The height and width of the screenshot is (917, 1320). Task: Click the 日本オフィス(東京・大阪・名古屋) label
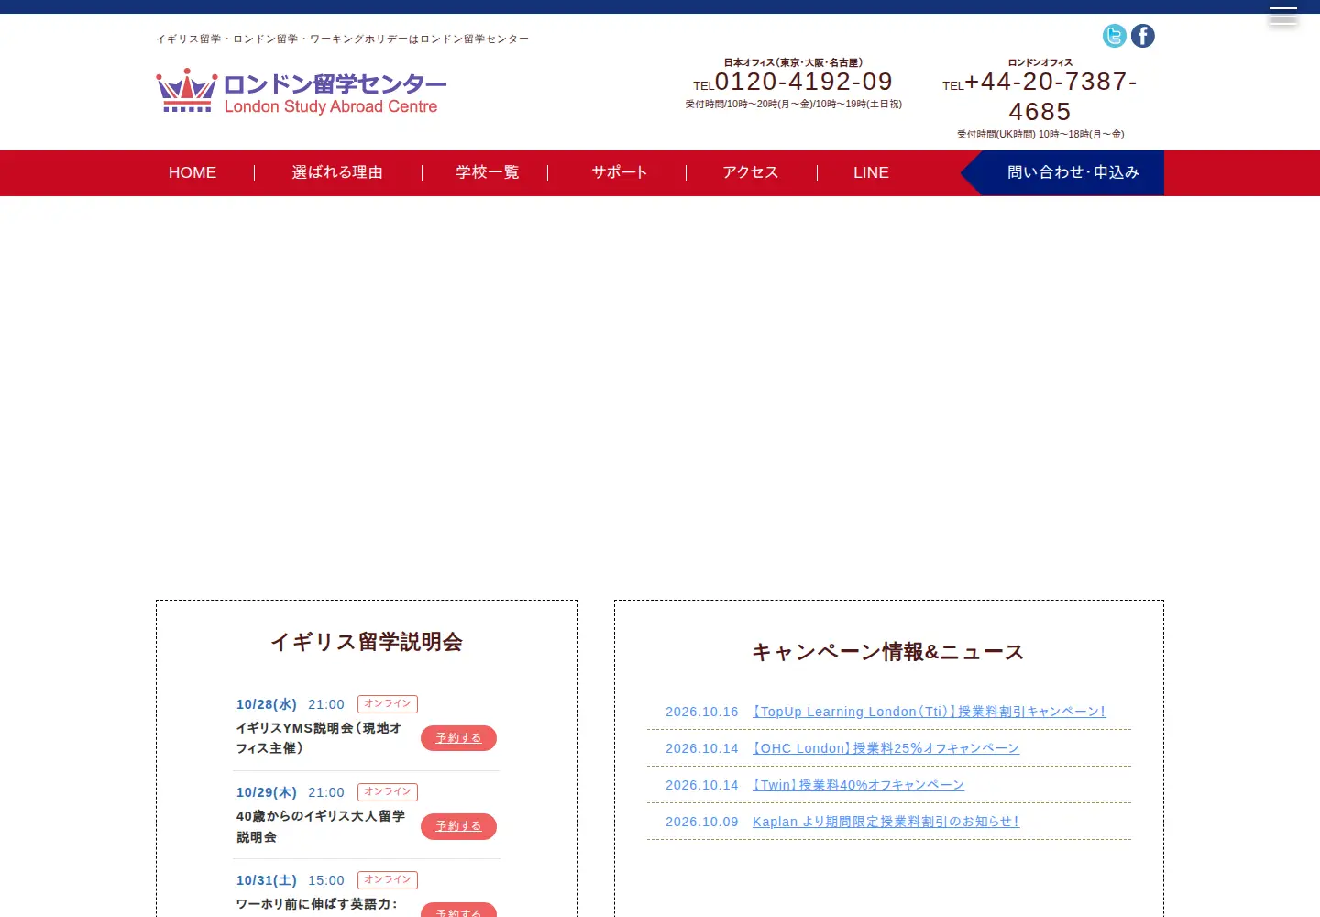[793, 62]
